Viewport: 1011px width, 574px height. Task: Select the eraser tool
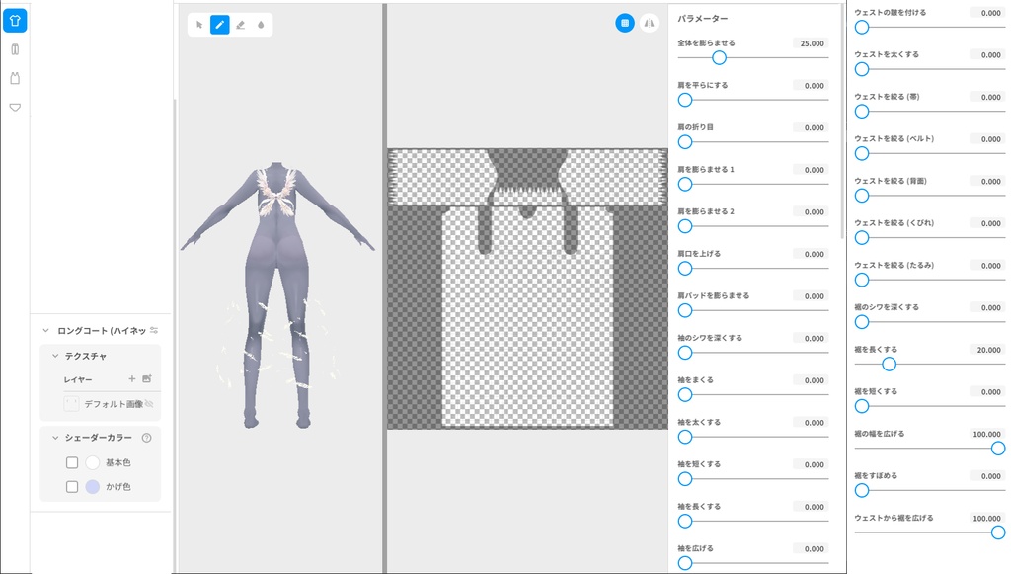241,25
